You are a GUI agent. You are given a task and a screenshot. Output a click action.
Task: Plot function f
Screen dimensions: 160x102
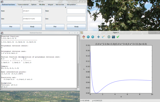point(11,27)
